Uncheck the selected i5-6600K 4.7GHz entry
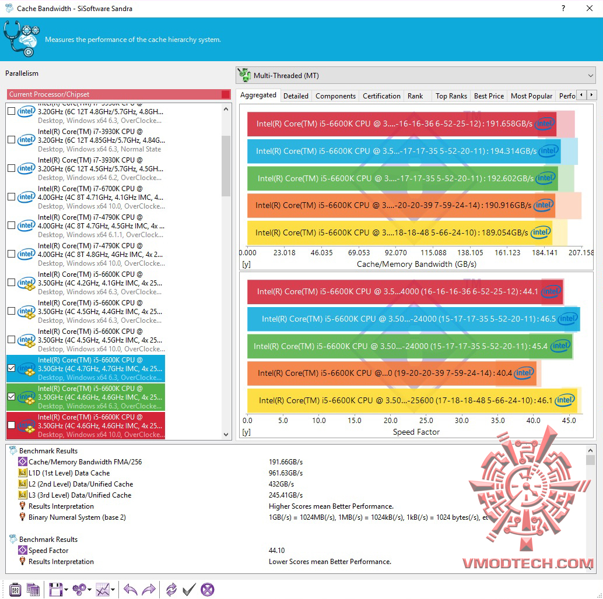603x599 pixels. pos(10,368)
